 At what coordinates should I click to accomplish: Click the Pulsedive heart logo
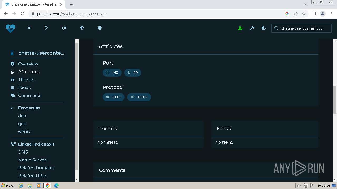11,28
